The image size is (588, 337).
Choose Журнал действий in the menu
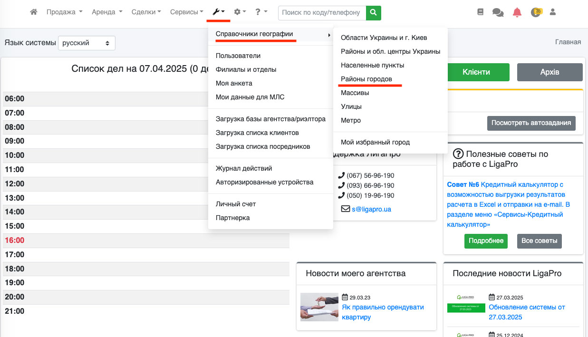point(243,168)
